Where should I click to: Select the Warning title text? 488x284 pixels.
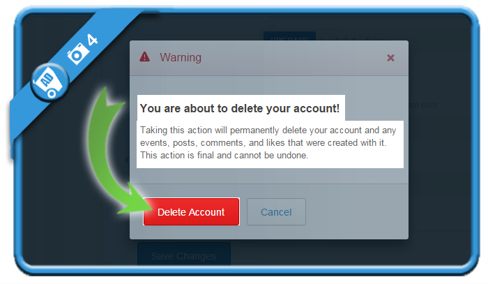point(181,57)
